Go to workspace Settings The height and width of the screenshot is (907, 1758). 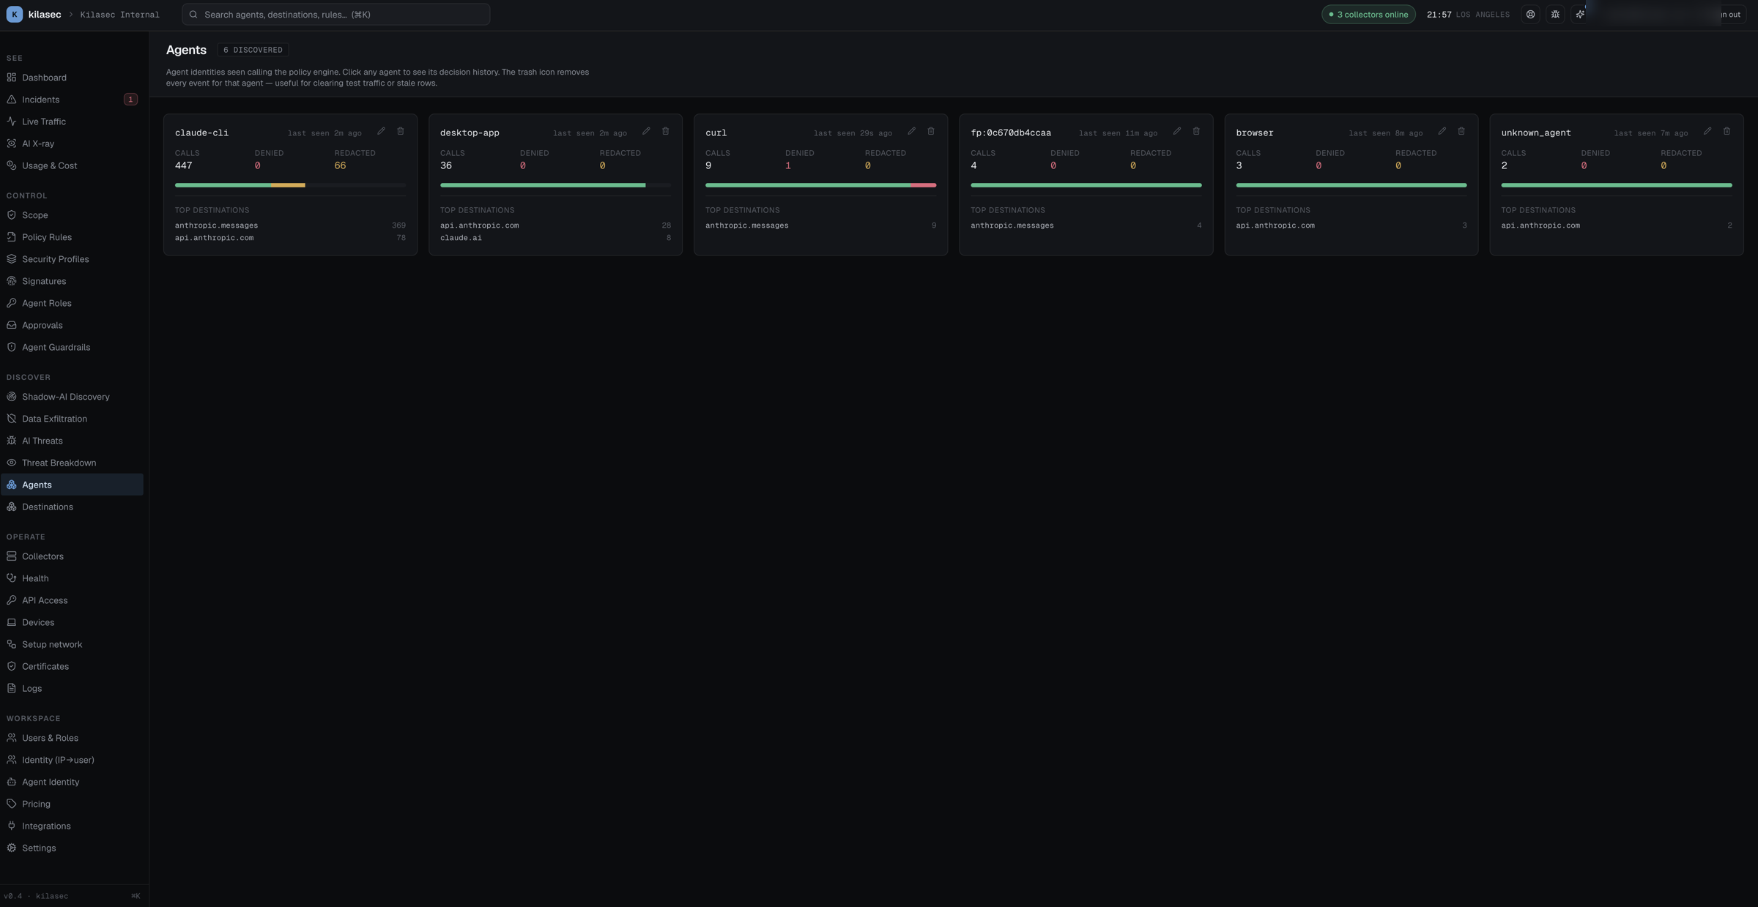tap(72, 848)
